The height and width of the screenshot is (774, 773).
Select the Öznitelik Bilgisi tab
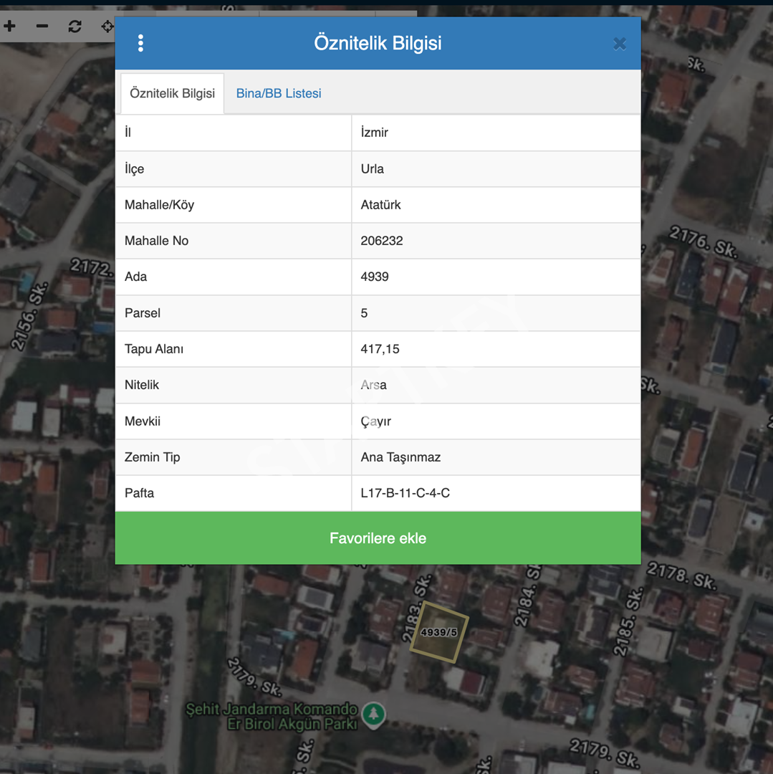coord(172,94)
